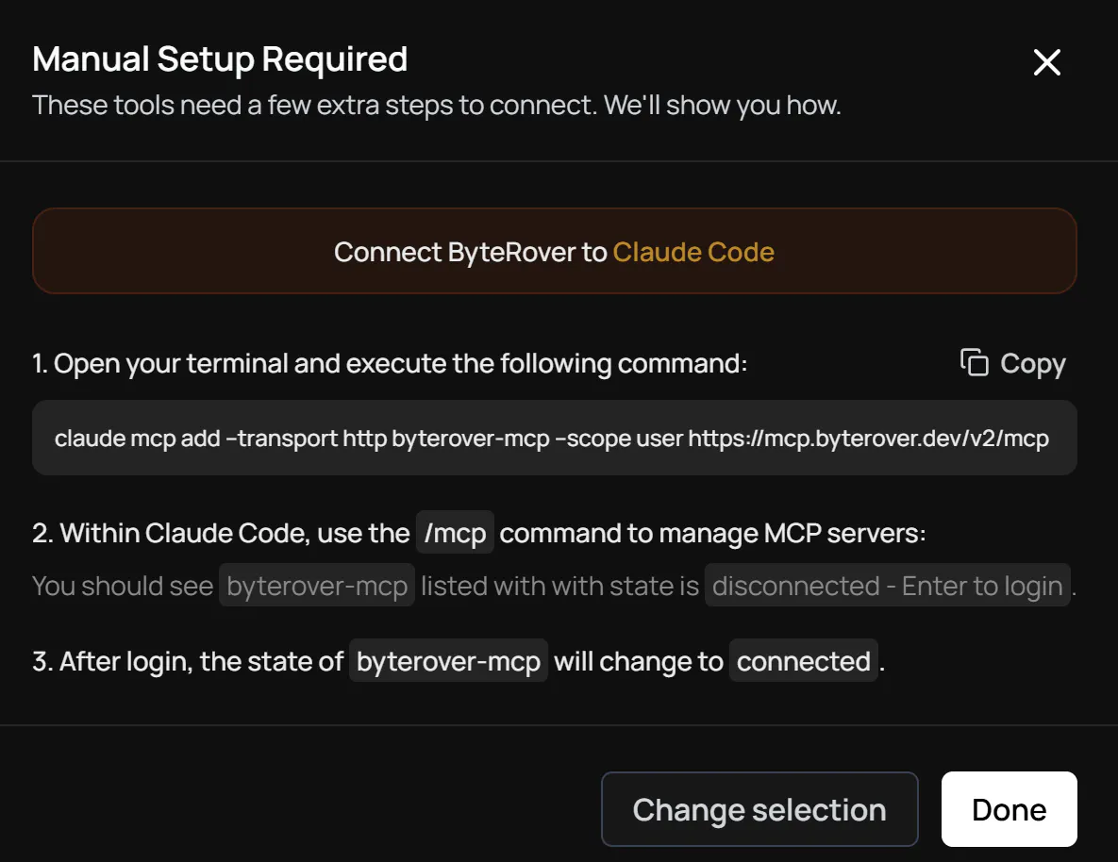The height and width of the screenshot is (862, 1118).
Task: Click the Connect ByteRover banner text
Action: [472, 253]
